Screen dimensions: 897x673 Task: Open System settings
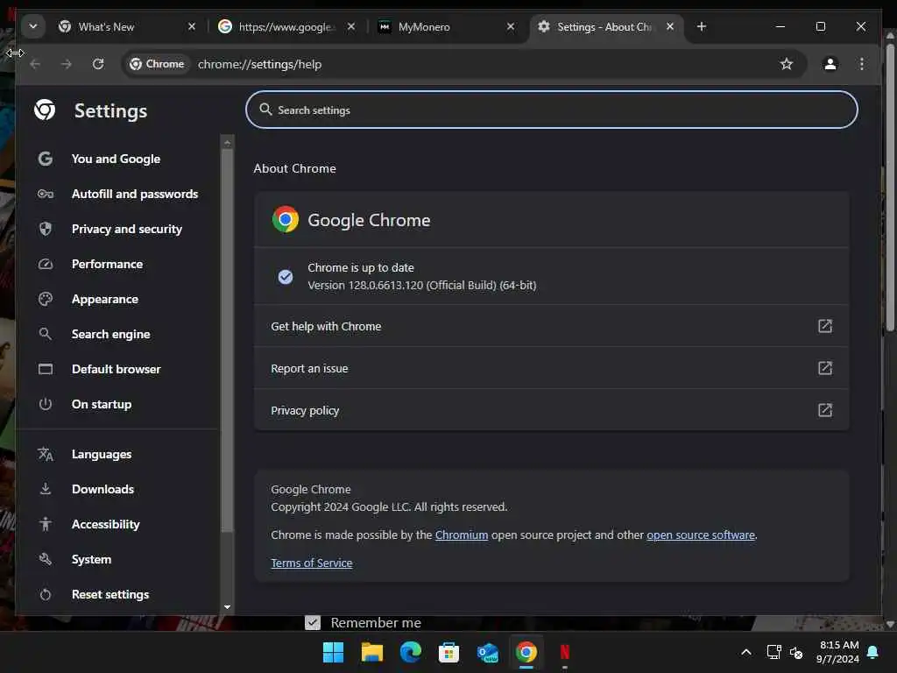[x=91, y=560]
